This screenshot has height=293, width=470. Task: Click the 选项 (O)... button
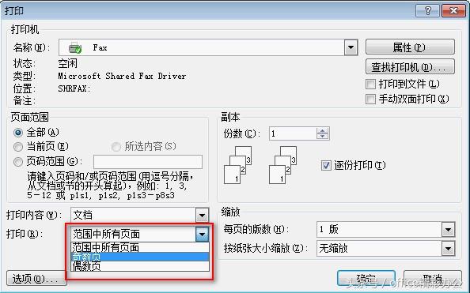[36, 279]
